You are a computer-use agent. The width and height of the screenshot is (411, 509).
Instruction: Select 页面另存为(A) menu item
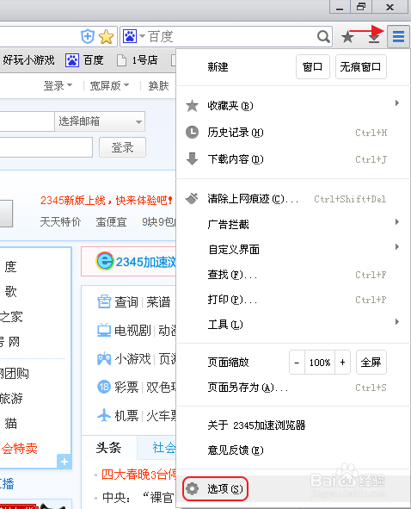[x=293, y=388]
